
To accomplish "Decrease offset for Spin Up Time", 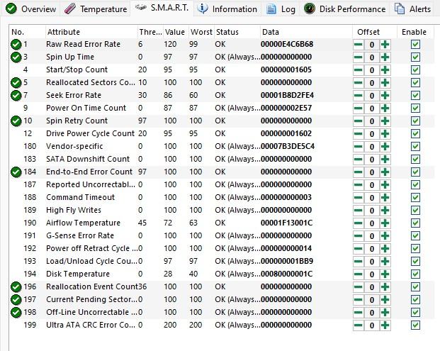I will click(x=358, y=57).
